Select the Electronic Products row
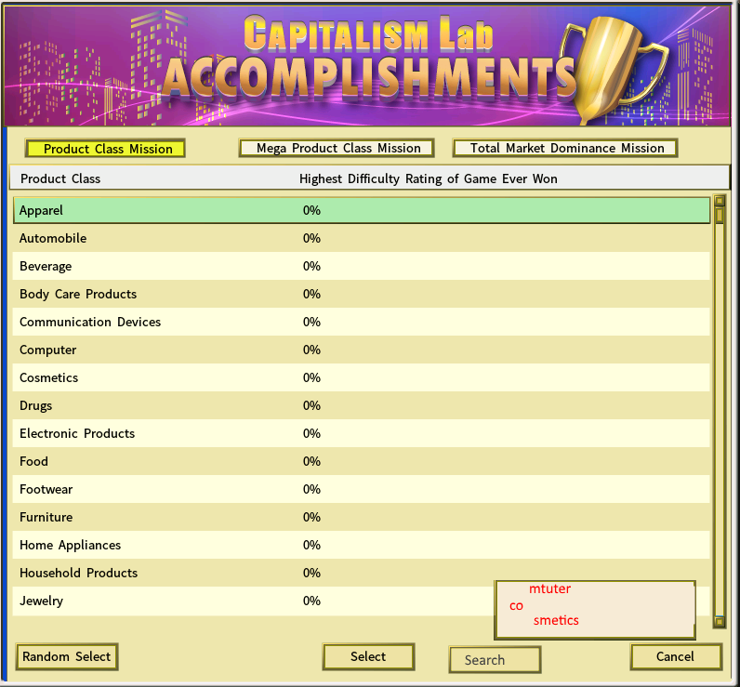 point(362,433)
